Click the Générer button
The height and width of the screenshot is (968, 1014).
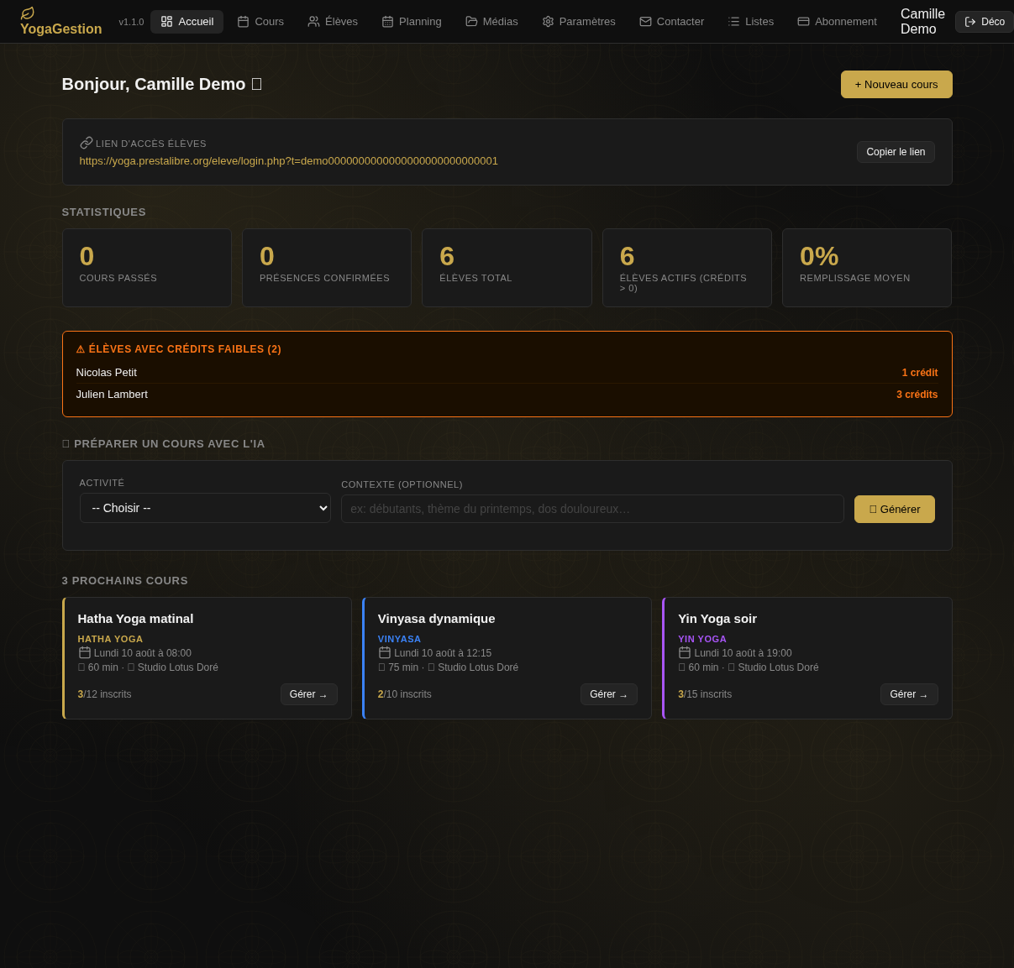[x=895, y=510]
